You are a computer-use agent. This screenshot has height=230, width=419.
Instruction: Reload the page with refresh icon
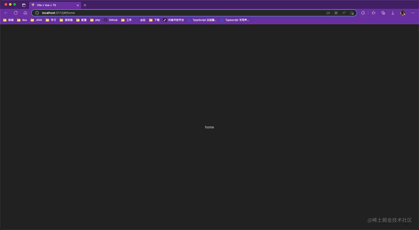(16, 13)
